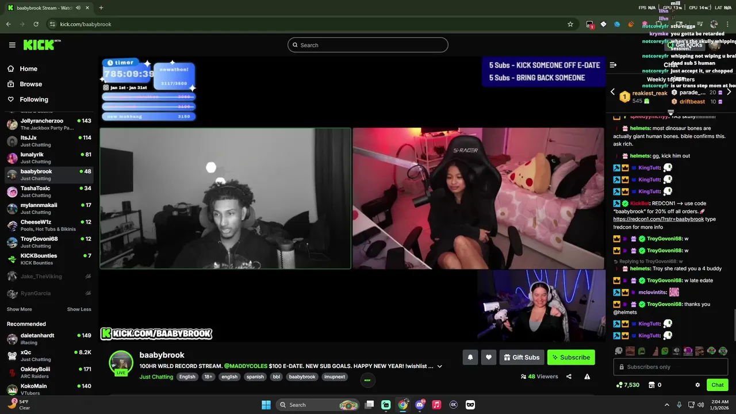
Task: Open recommended channel OakleyBoiii
Action: [x=49, y=372]
